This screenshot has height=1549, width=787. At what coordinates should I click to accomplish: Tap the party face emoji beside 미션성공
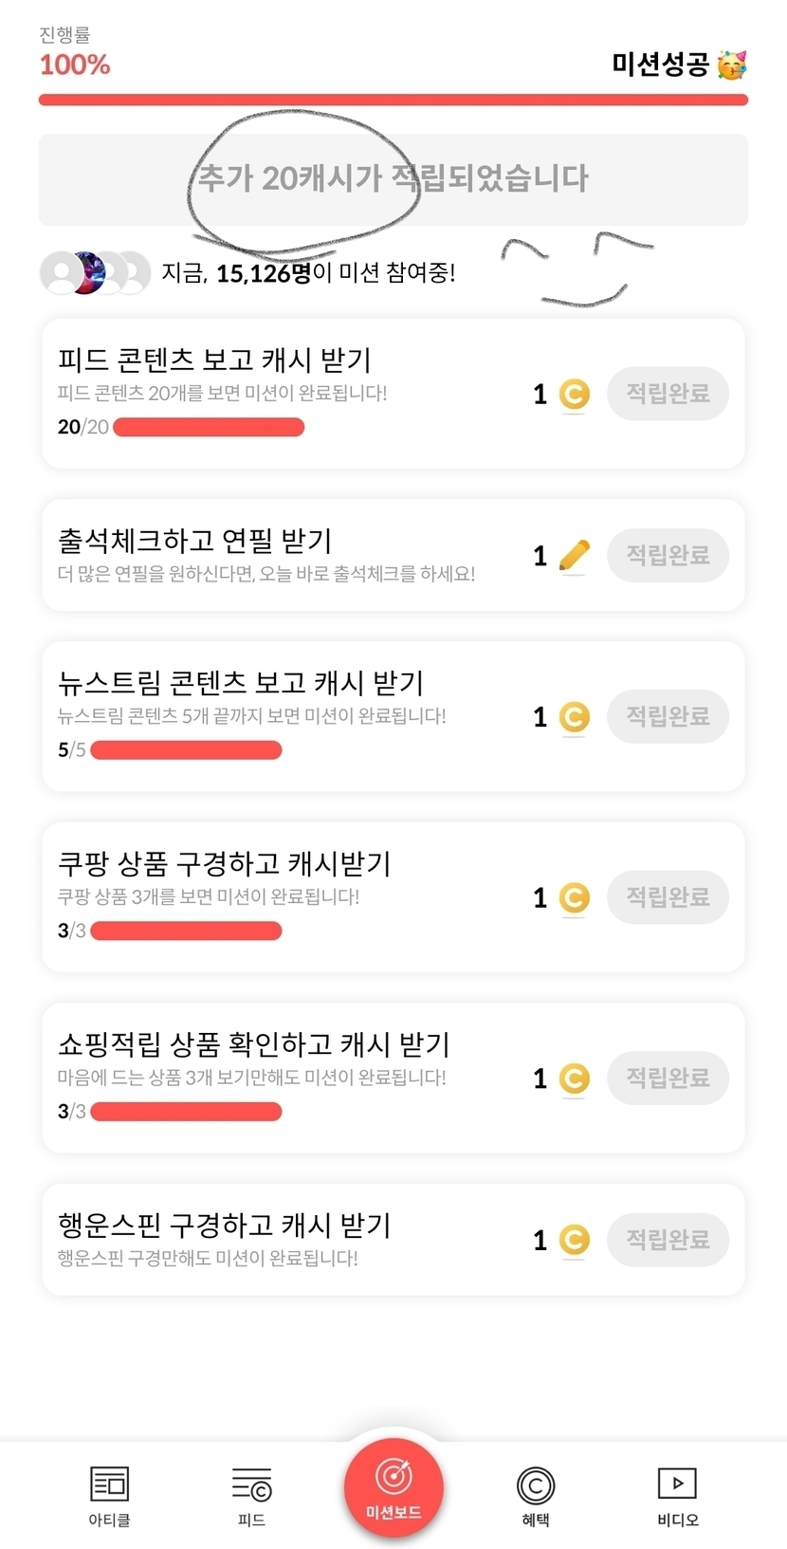[x=731, y=65]
